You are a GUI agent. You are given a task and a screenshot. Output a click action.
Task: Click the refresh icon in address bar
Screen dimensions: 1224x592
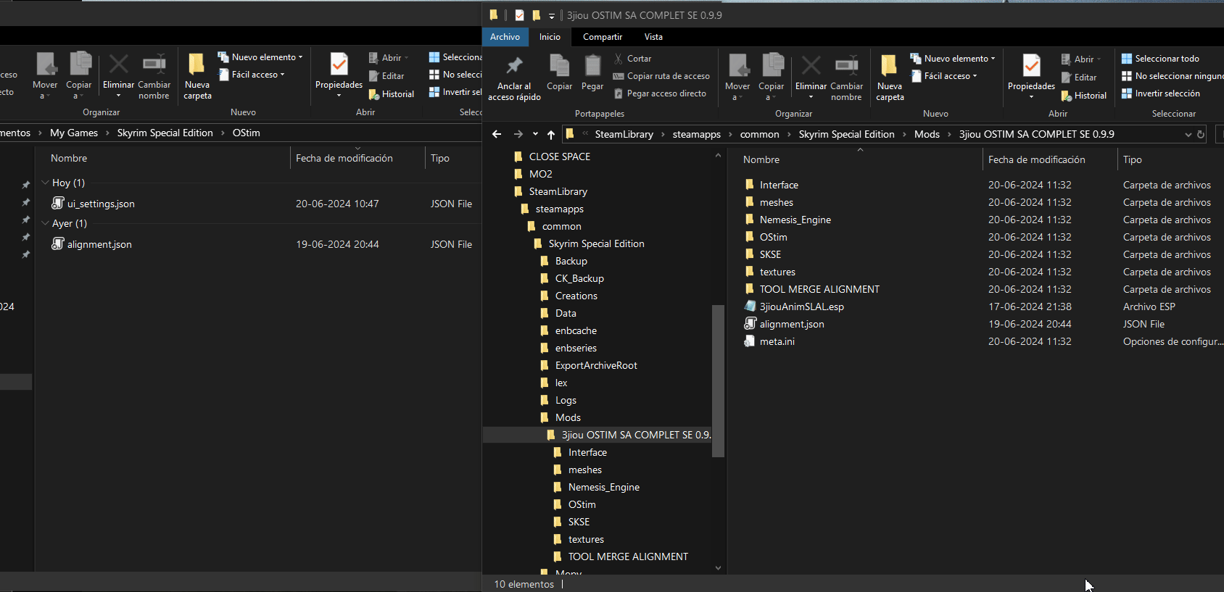(x=1201, y=134)
